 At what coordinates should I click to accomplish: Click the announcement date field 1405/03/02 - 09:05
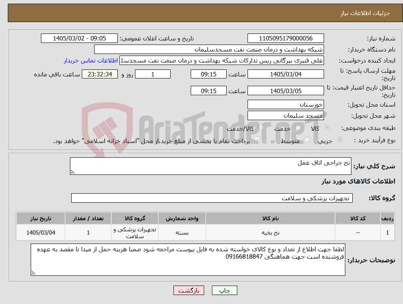point(79,38)
